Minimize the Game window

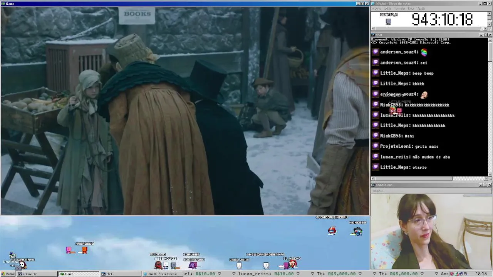358,3
